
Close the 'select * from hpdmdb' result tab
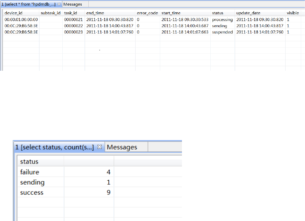[59, 4]
